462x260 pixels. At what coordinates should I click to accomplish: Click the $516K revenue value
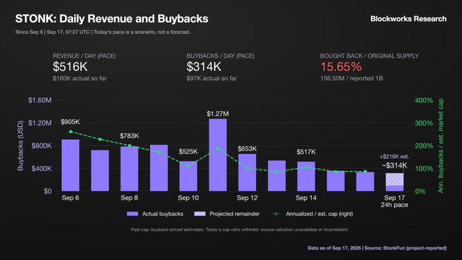(x=70, y=67)
